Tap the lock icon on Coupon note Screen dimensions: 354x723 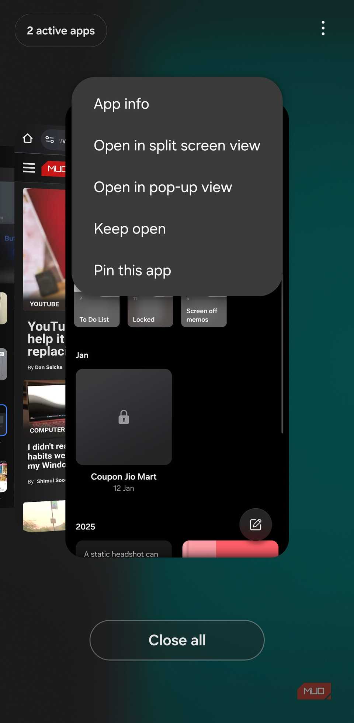click(124, 417)
